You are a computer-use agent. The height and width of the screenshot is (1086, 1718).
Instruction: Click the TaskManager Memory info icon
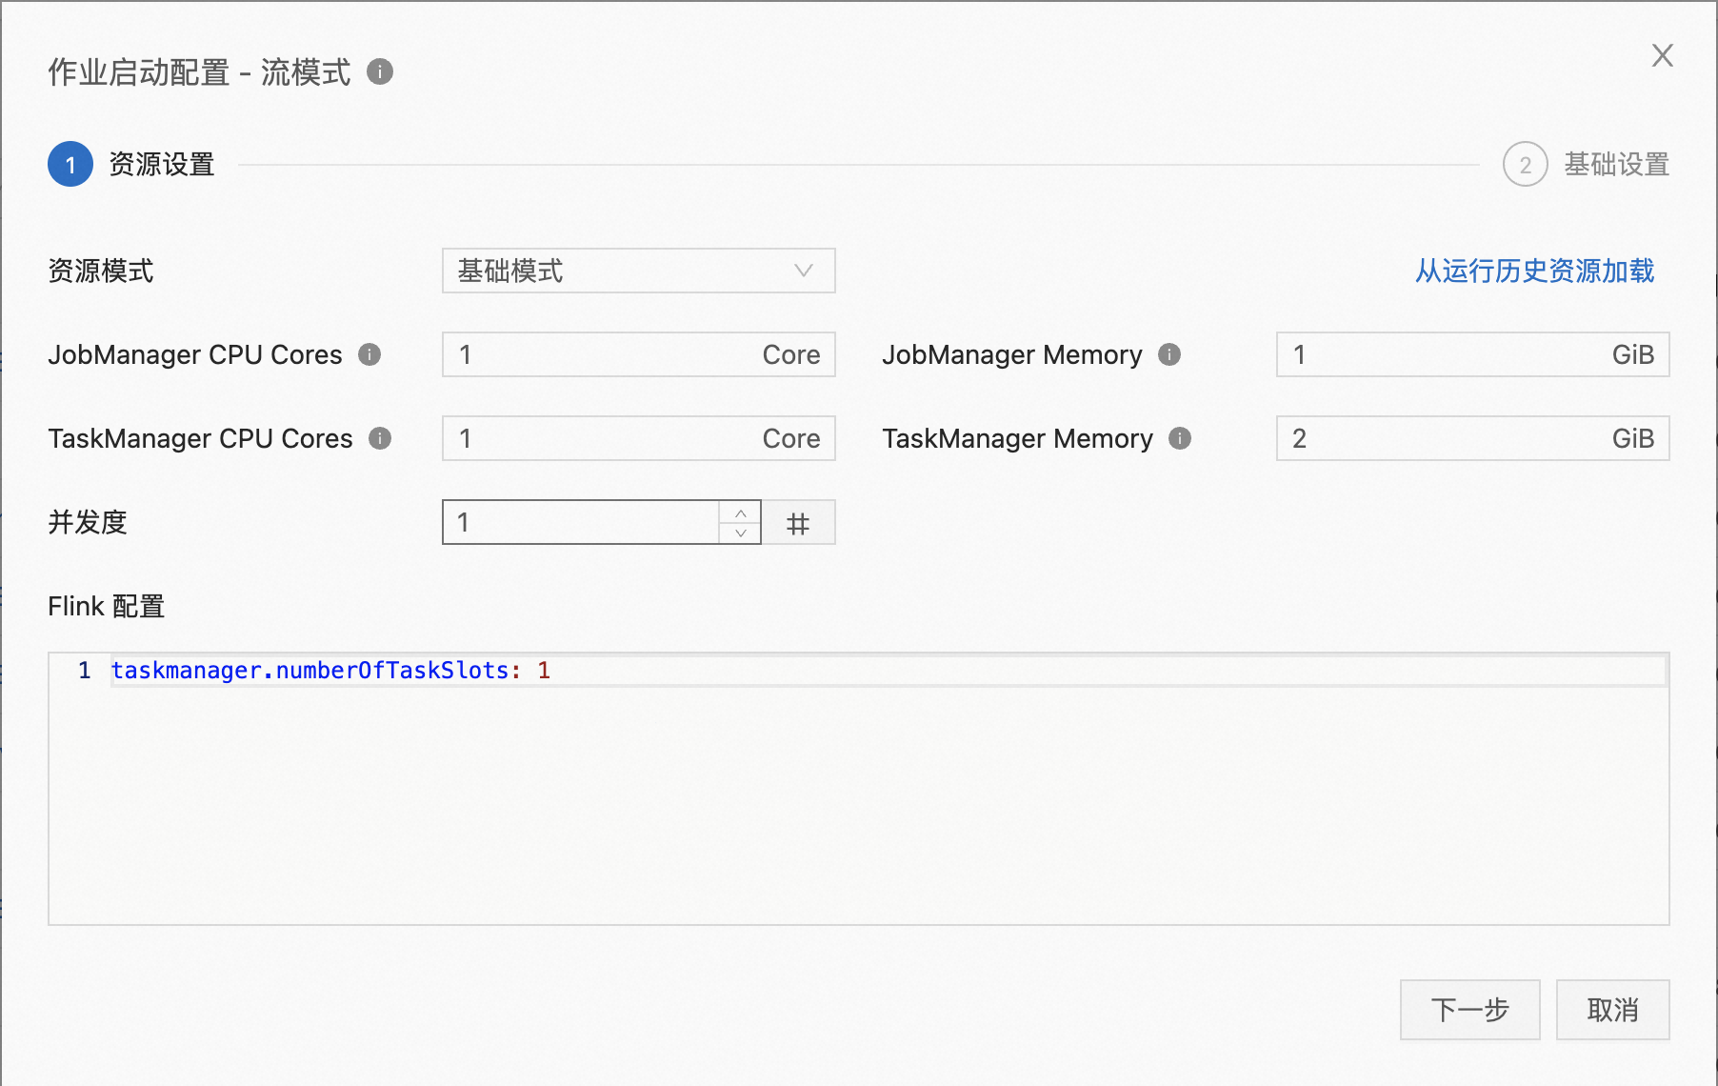tap(1180, 438)
